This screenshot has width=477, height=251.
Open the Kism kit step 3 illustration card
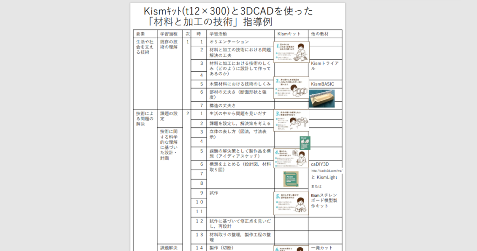pyautogui.click(x=292, y=120)
